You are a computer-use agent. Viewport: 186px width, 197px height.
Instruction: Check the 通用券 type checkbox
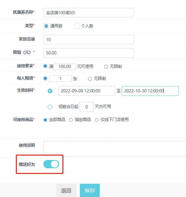tap(46, 26)
